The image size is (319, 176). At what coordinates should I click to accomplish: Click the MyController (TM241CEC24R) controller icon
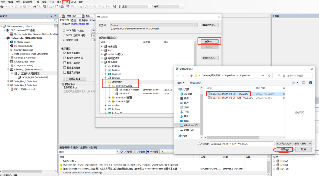[8, 38]
